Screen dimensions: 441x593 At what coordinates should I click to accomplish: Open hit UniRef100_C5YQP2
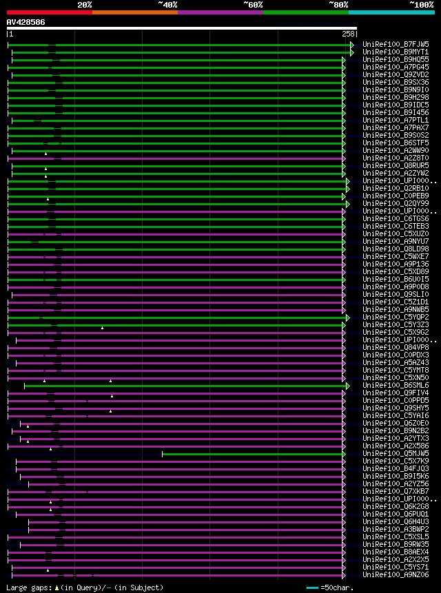point(396,317)
